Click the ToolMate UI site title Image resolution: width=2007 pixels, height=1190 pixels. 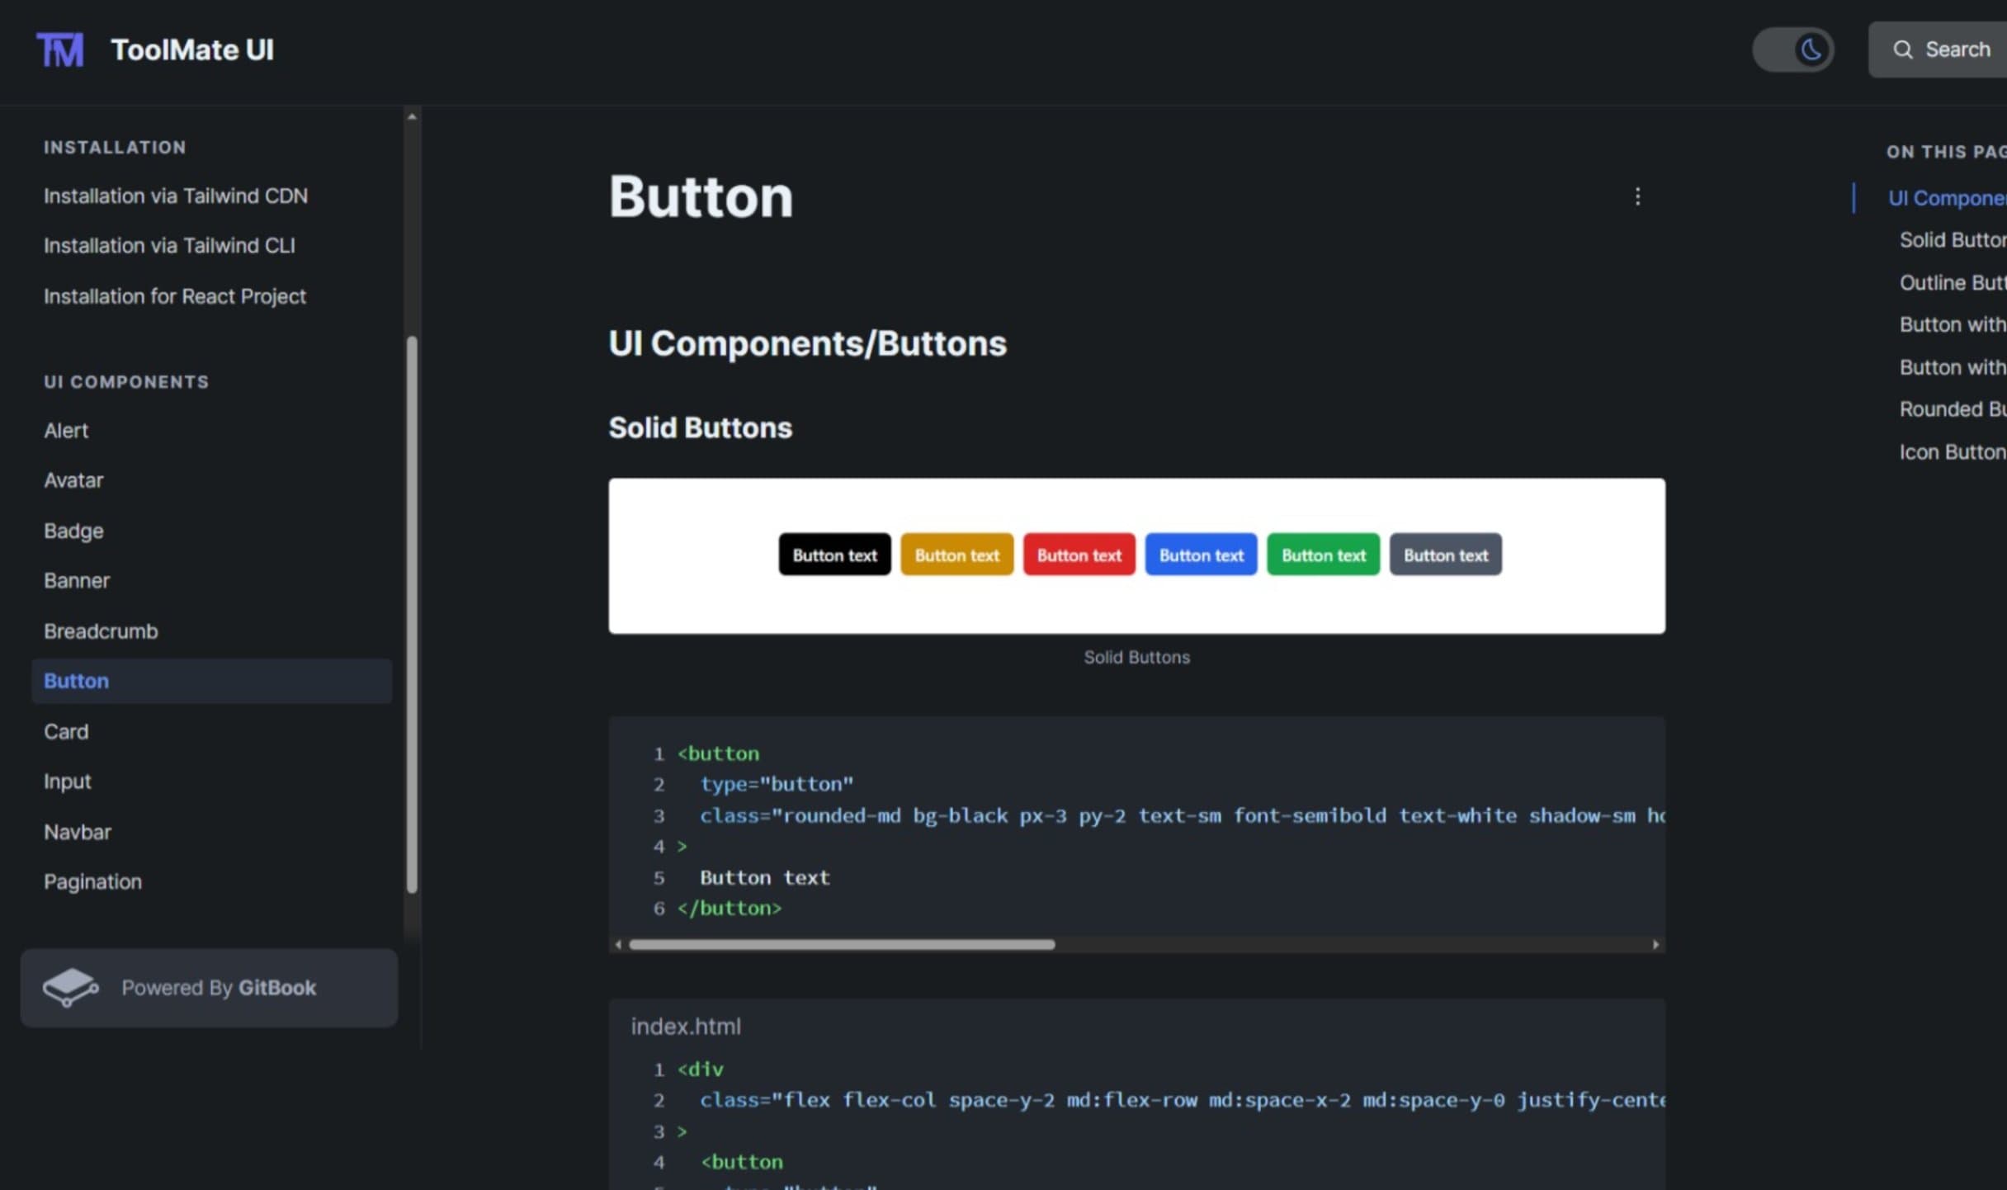click(x=192, y=50)
